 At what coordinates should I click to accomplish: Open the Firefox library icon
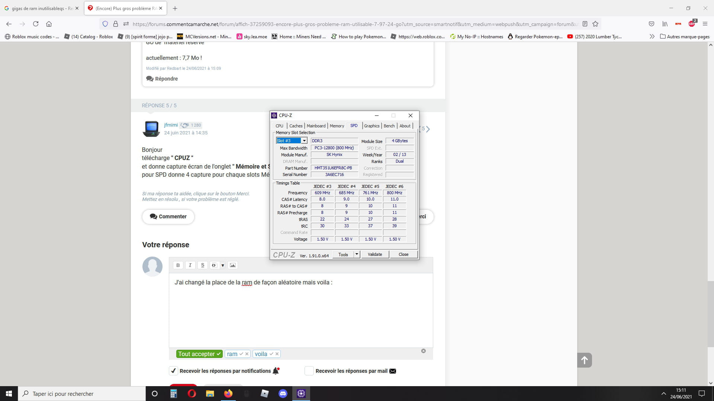tap(665, 24)
